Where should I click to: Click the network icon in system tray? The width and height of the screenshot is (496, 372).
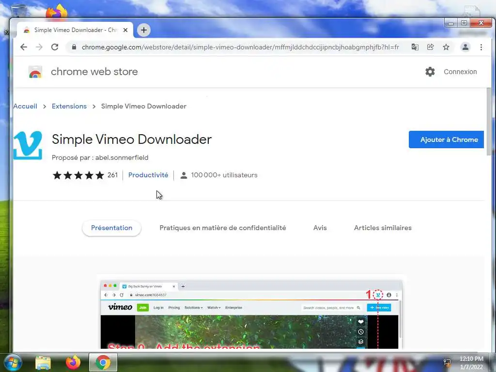[x=447, y=362]
